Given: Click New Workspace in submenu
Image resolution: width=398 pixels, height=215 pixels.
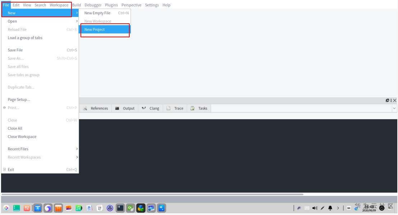Looking at the screenshot, I should point(105,21).
